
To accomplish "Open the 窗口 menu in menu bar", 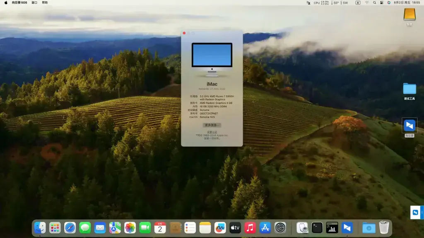I will click(34, 3).
